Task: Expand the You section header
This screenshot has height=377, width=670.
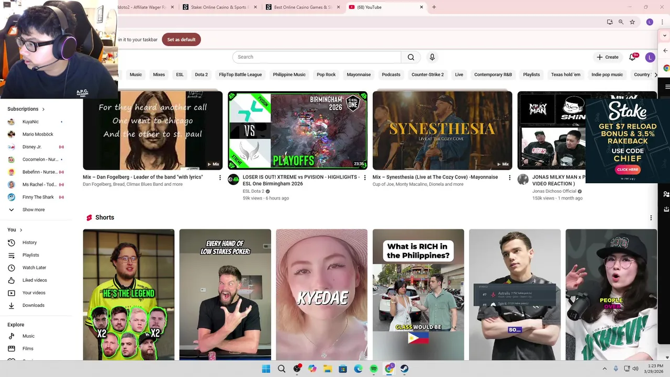Action: (x=15, y=230)
